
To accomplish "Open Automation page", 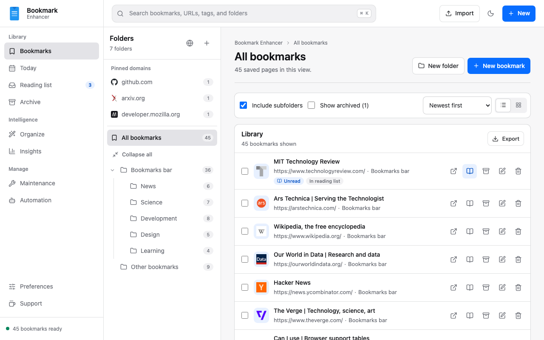I will [51, 200].
